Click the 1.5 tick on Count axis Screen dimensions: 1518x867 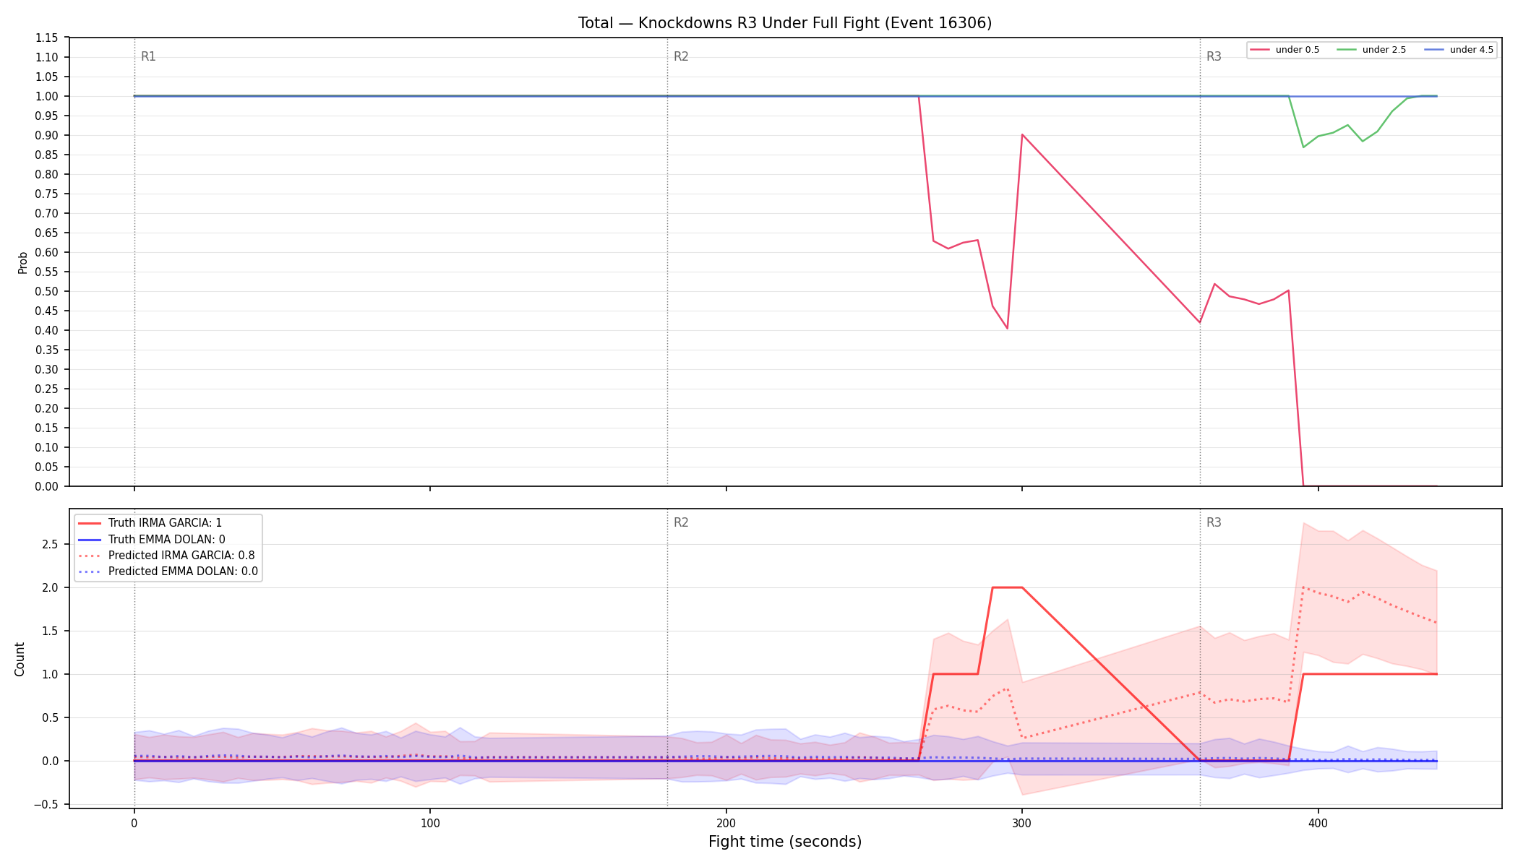[x=50, y=631]
